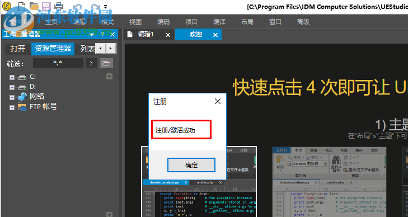The height and width of the screenshot is (217, 408).
Task: Confirm the 注册 dialog with 确定
Action: tap(191, 165)
